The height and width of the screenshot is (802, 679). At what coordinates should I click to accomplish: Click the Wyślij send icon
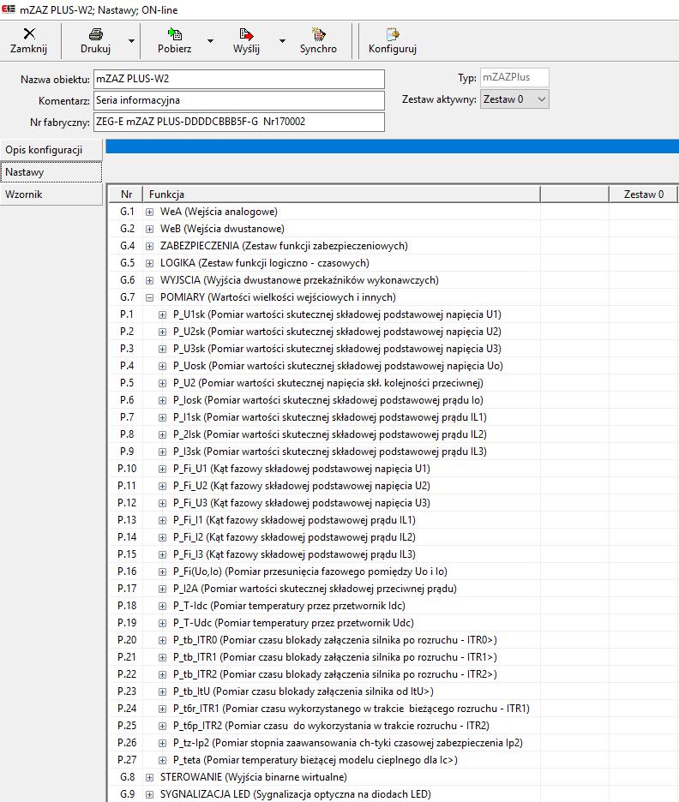point(246,34)
